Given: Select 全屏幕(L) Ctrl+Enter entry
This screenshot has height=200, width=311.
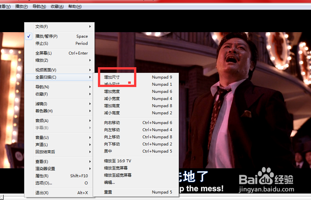Looking at the screenshot, I should (59, 53).
